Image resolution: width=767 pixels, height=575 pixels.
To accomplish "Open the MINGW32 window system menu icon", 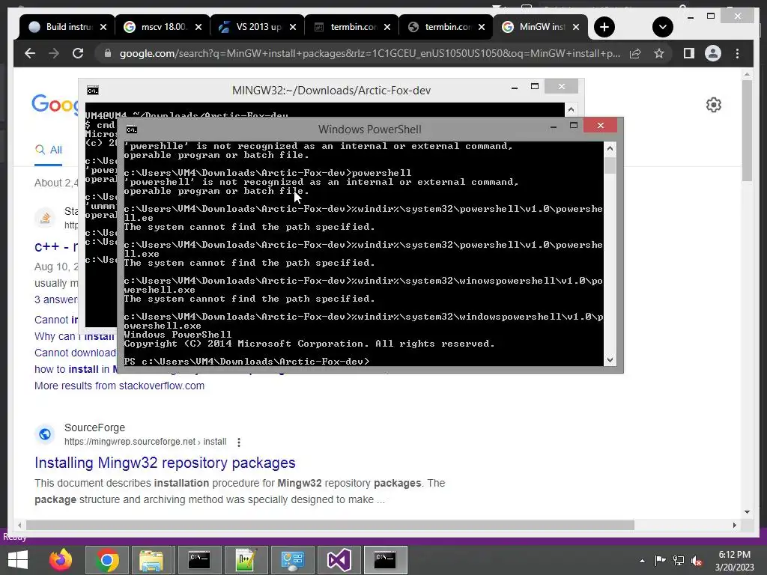I will (92, 91).
